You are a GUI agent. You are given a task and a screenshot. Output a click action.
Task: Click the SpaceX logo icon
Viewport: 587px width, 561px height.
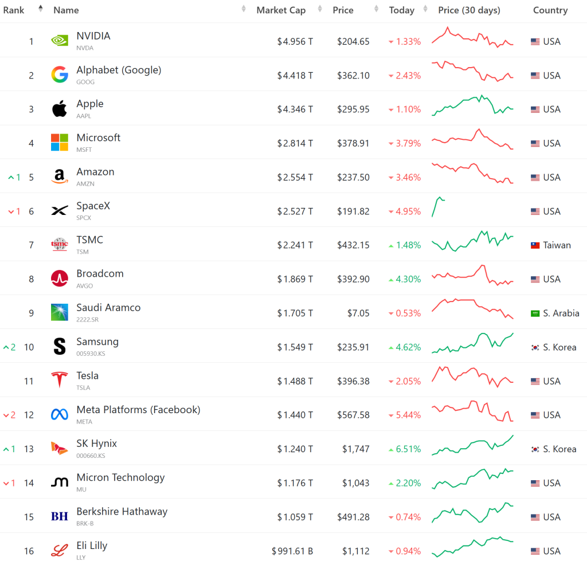coord(60,210)
